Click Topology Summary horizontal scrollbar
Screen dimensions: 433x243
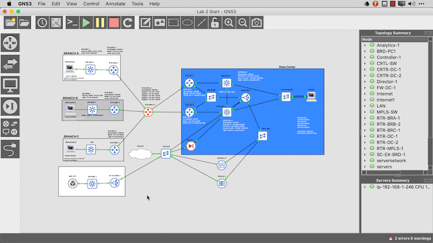coord(395,172)
